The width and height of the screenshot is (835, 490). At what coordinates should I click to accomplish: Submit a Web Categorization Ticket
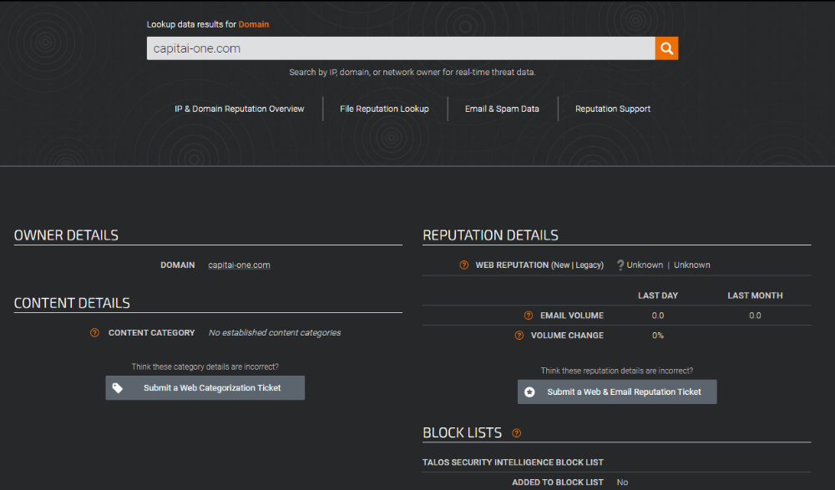click(x=205, y=387)
